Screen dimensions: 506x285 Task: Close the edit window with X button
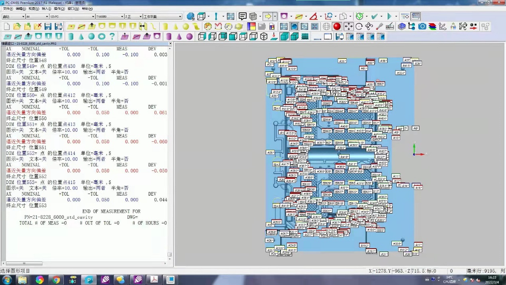point(170,44)
